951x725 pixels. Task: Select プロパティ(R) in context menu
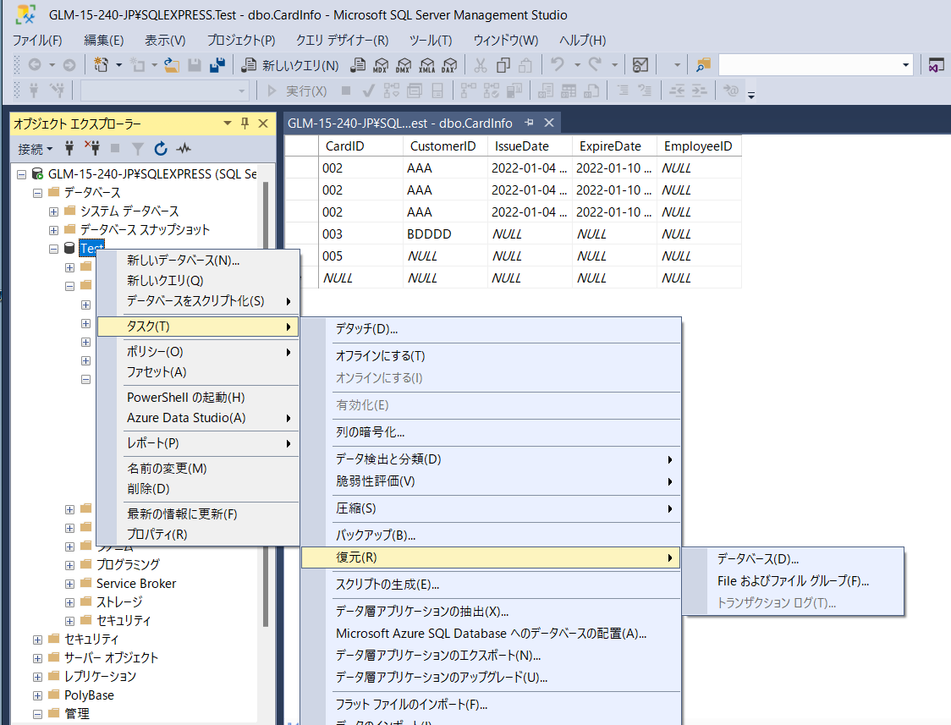pyautogui.click(x=198, y=535)
